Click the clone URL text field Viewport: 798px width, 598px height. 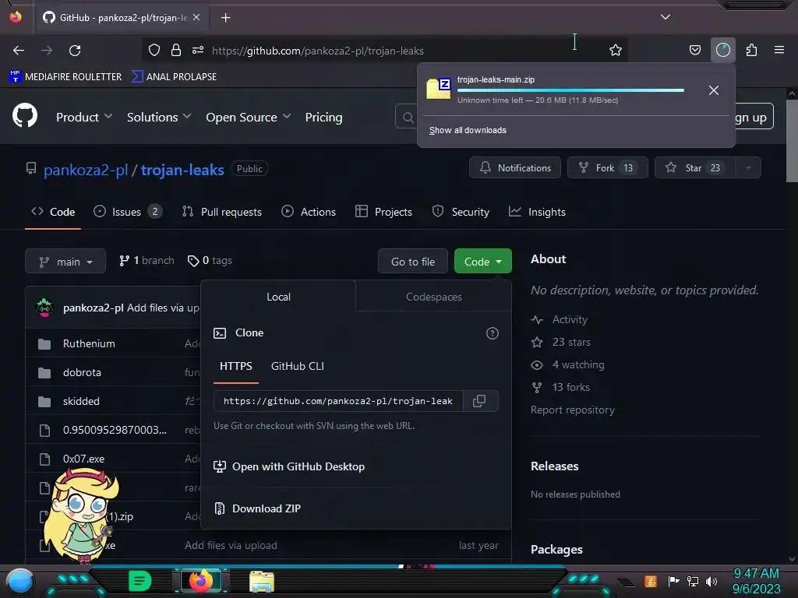[338, 401]
